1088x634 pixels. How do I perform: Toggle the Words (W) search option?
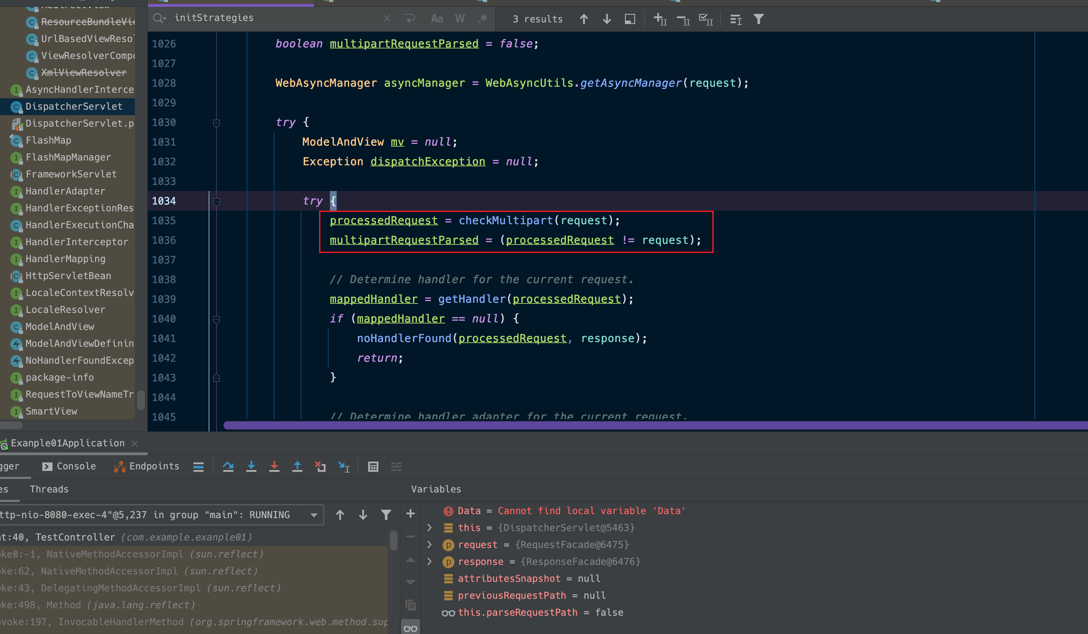460,19
